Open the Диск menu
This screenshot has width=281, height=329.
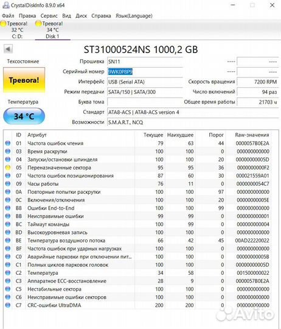coord(82,16)
